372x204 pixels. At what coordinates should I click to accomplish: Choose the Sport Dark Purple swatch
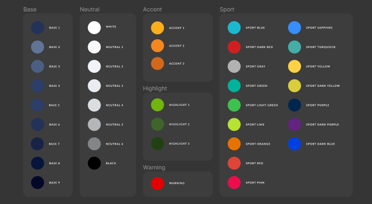click(294, 124)
